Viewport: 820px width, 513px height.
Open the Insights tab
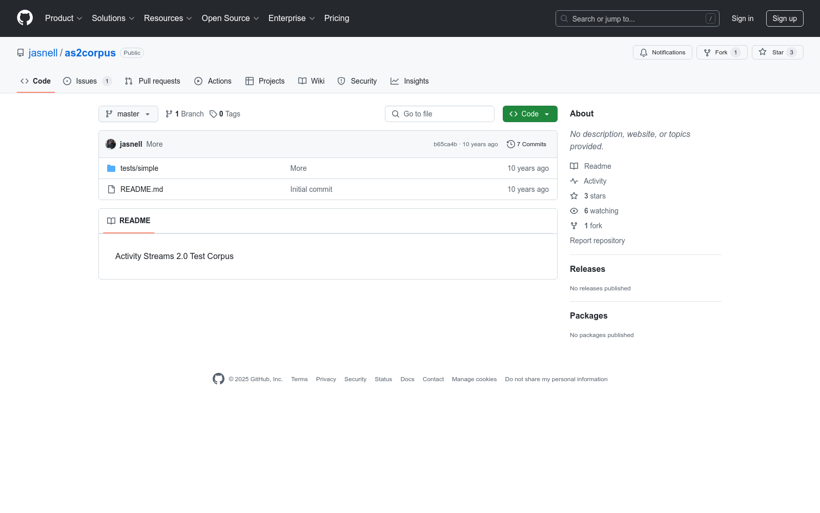[409, 81]
